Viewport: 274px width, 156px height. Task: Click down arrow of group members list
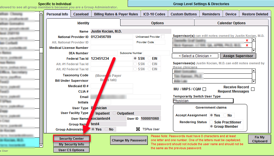pyautogui.click(x=41, y=145)
